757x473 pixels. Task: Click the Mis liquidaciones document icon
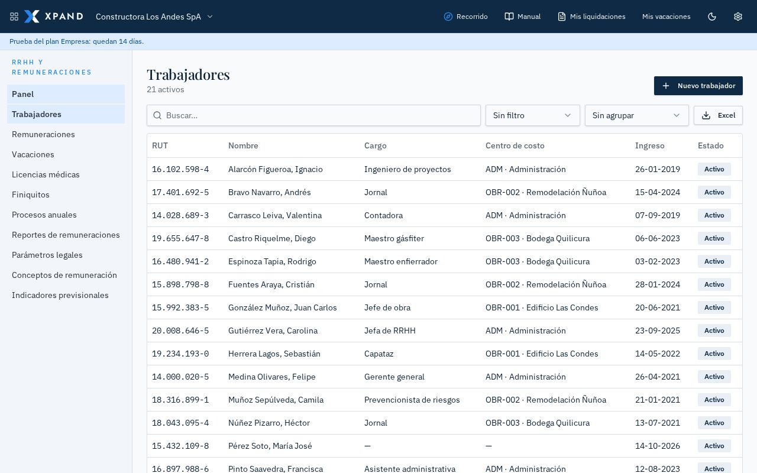coord(562,17)
